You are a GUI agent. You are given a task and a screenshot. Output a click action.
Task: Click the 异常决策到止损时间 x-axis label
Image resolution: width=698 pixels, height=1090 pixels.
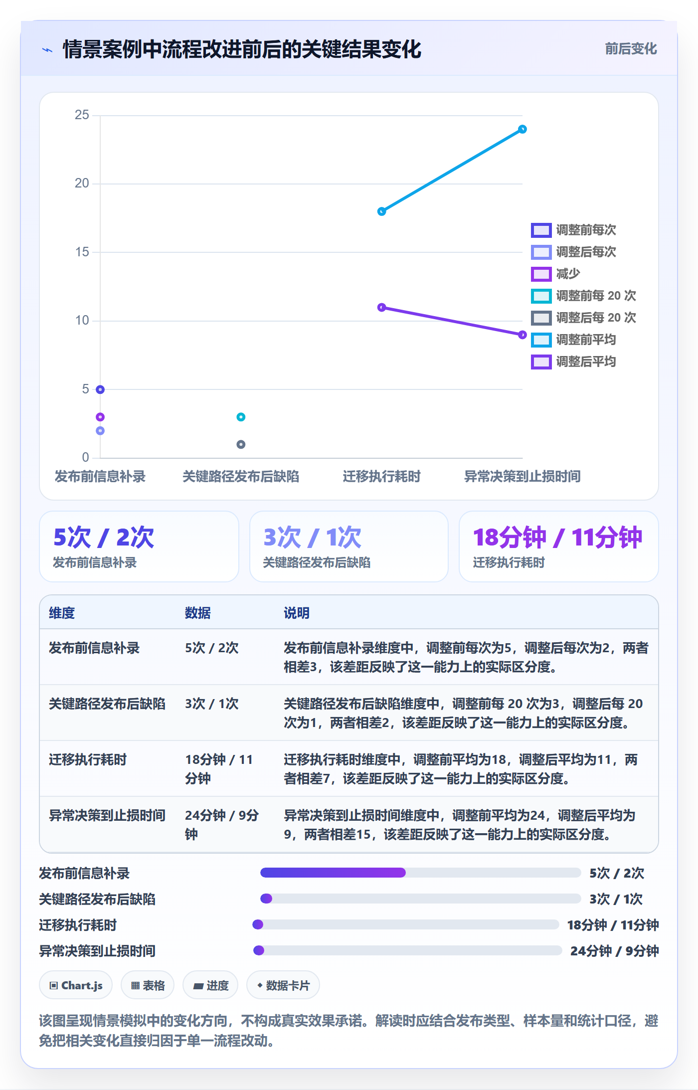coord(522,476)
